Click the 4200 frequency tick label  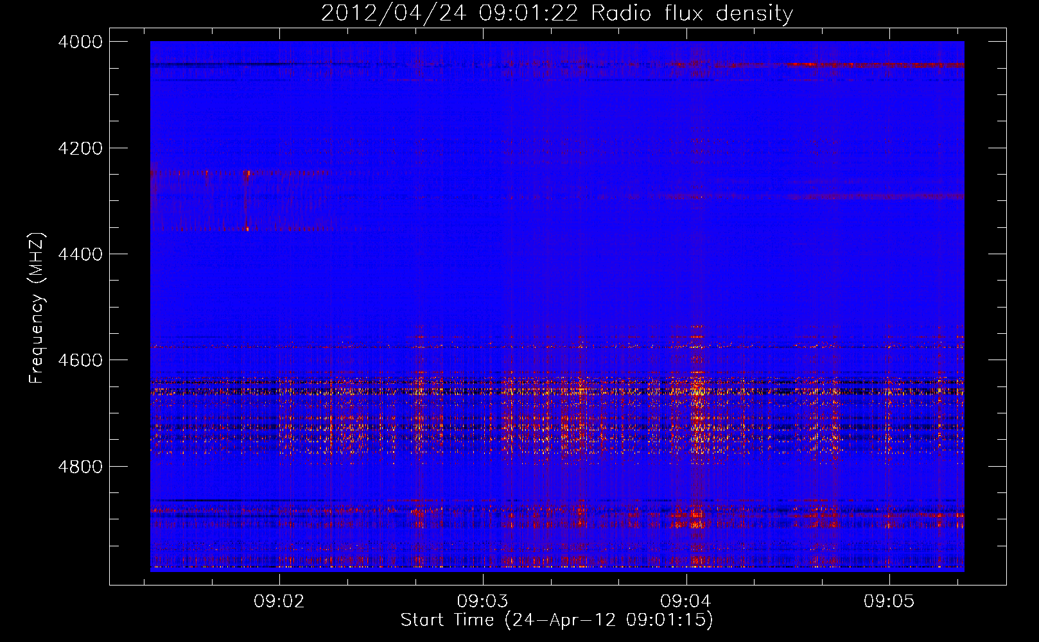80,148
